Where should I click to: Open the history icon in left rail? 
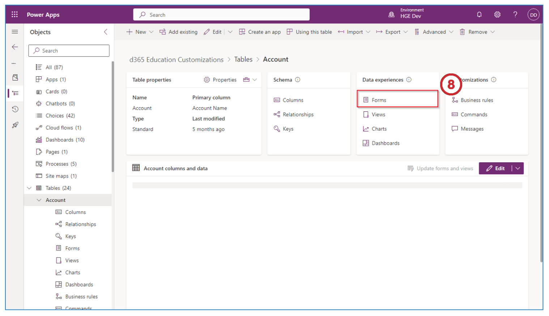pos(15,109)
